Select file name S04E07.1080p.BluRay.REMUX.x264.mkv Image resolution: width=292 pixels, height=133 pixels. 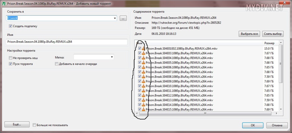pos(179,72)
